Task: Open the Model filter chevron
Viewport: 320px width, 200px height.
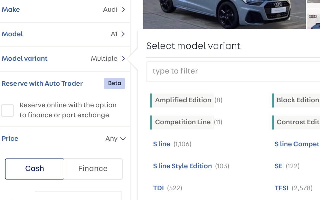Action: pos(123,34)
